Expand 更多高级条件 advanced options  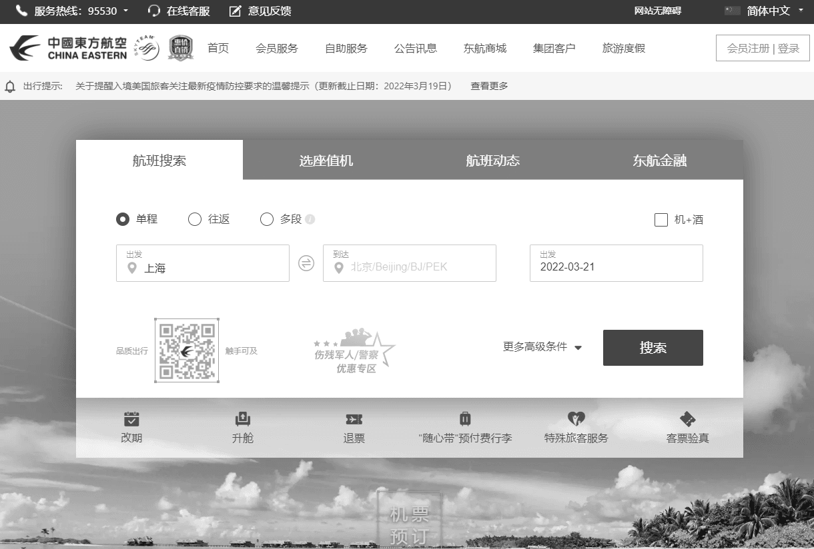point(542,347)
